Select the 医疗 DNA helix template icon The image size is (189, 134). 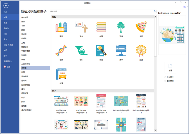tap(61, 50)
